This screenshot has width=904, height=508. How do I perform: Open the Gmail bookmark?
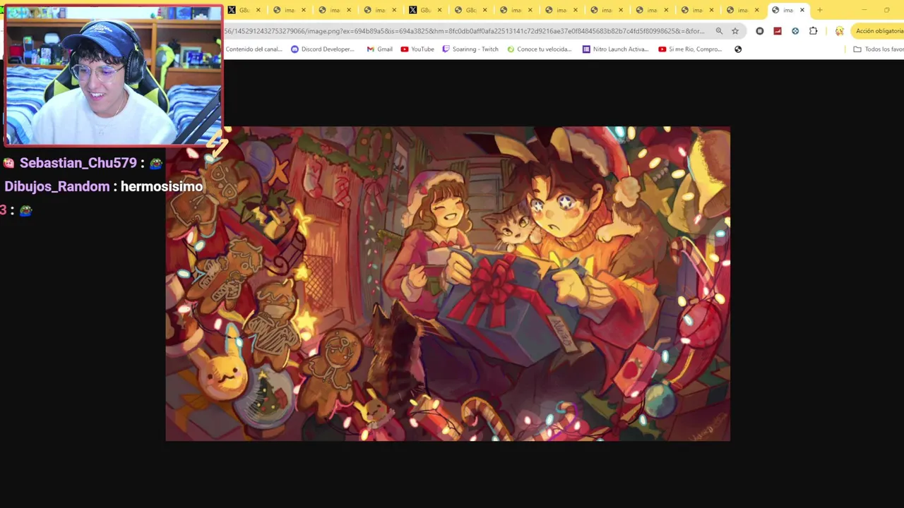tap(380, 49)
